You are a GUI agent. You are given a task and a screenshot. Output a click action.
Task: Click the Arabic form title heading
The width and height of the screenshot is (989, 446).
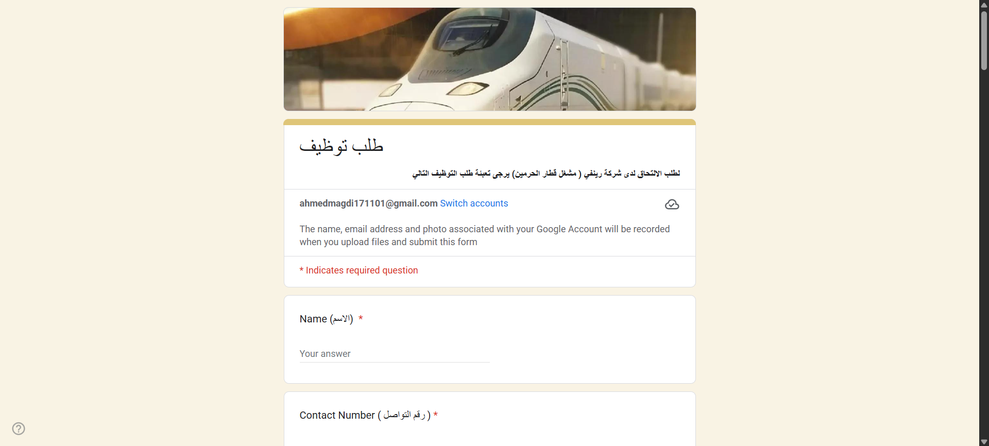pos(342,146)
